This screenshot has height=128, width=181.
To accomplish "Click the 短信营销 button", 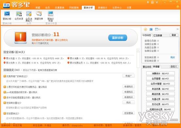I will click(129, 113).
